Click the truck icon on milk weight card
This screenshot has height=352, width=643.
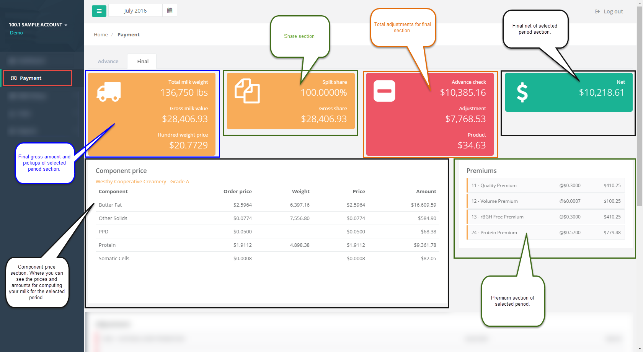(x=109, y=92)
